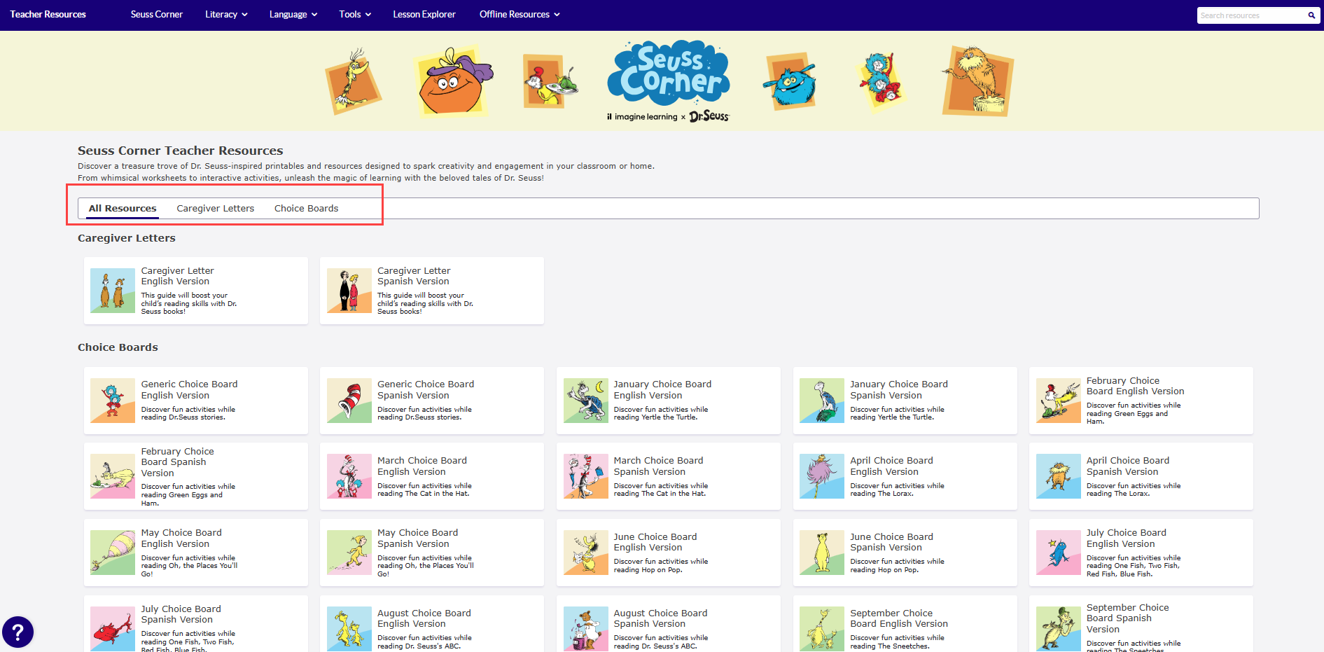Switch to the Caregiver Letters tab
The image size is (1324, 652).
(215, 209)
